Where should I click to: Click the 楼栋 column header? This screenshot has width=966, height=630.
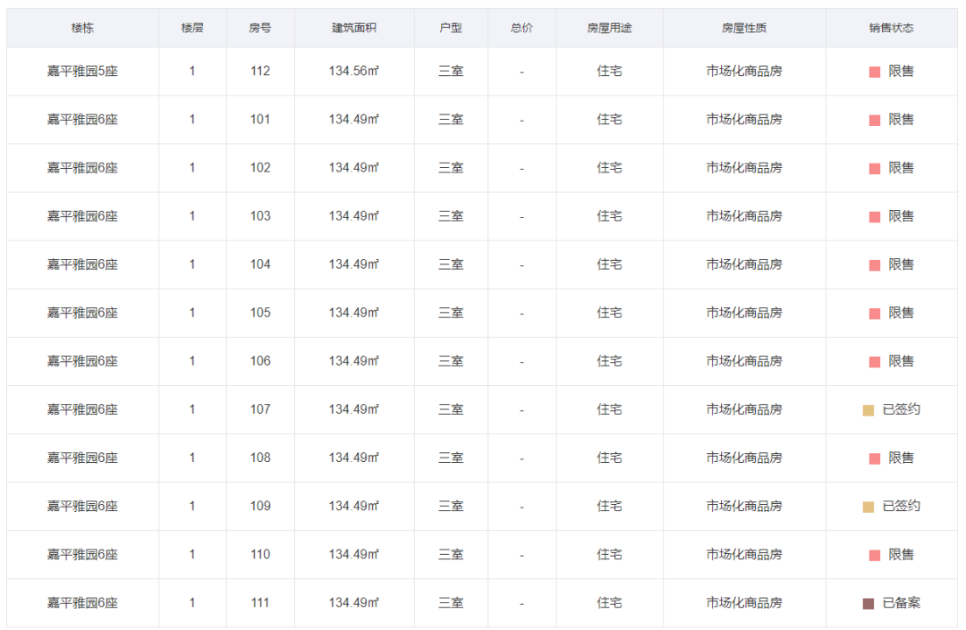[x=82, y=28]
